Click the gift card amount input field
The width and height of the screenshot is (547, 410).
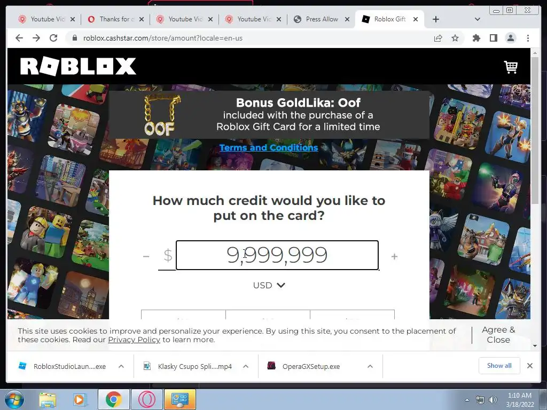click(x=277, y=255)
